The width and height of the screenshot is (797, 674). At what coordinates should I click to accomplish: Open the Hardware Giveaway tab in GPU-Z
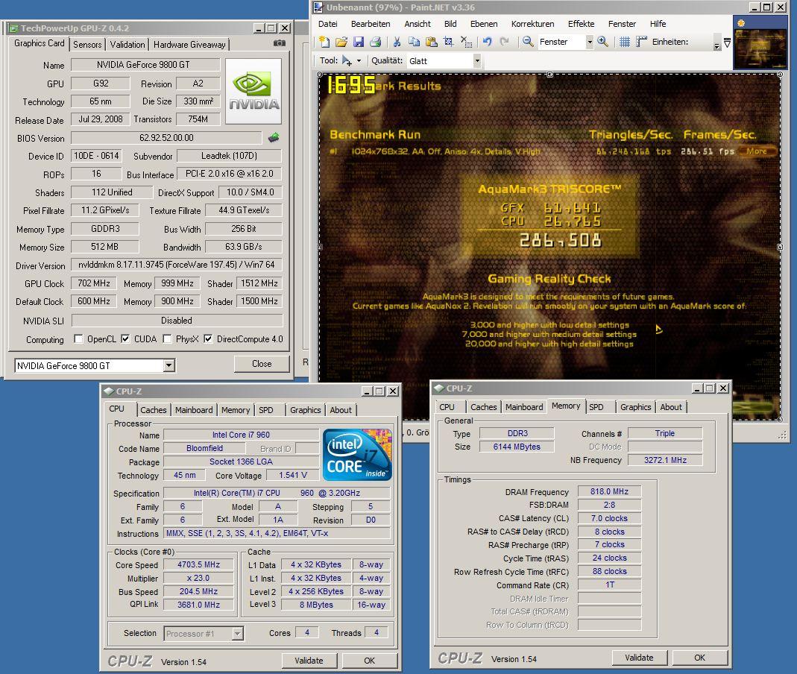(189, 44)
